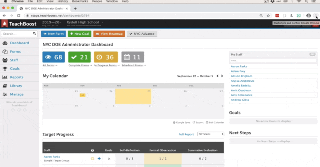The image size is (320, 167).
Task: Open Aaron Parks in My Staff list
Action: tap(239, 66)
